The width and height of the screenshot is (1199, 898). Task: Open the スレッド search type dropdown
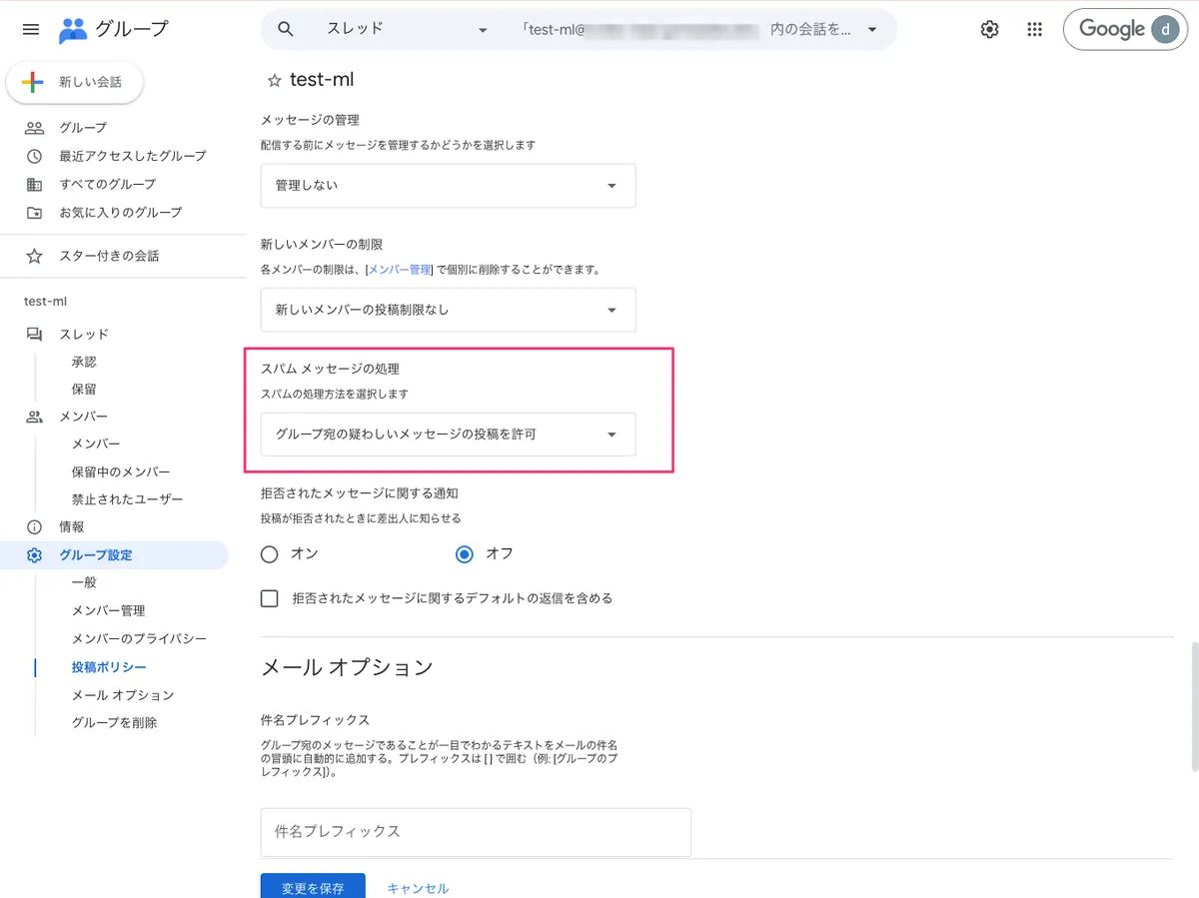click(x=408, y=29)
